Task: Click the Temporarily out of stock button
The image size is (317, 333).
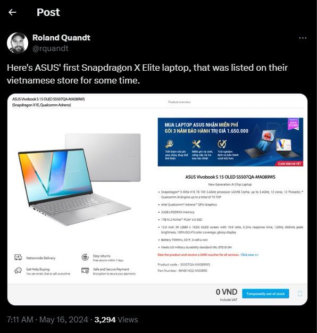Action: pyautogui.click(x=265, y=294)
